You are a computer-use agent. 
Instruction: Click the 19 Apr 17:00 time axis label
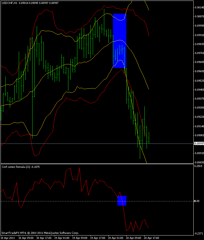click(x=98, y=238)
